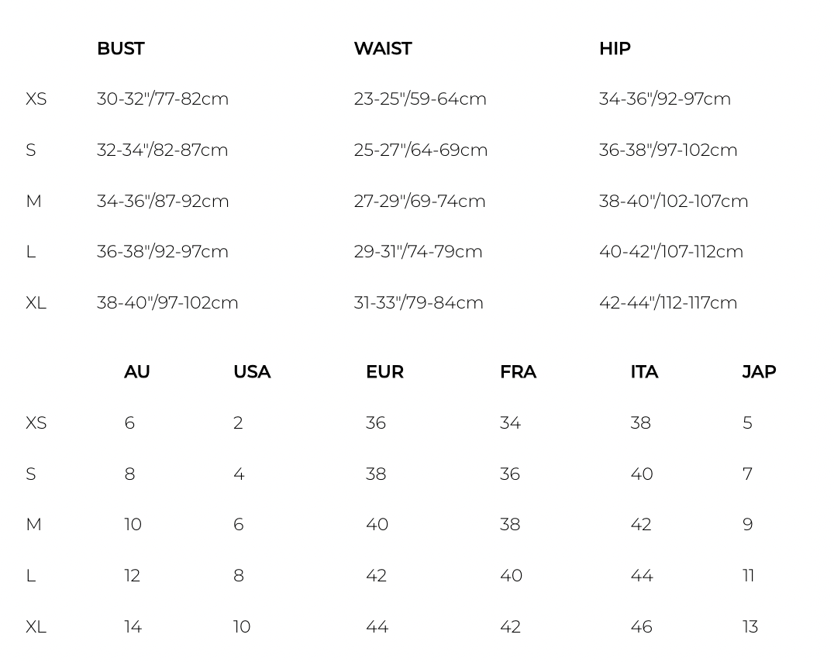The image size is (834, 662).
Task: Click the JAP size 11 for L
Action: pos(749,576)
